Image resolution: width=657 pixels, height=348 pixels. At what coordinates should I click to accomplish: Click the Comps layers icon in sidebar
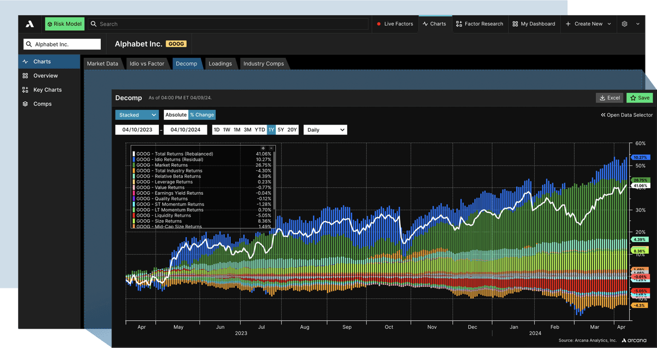pyautogui.click(x=25, y=104)
